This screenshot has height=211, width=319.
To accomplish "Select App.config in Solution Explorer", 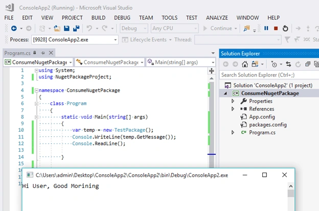I will 262,117.
